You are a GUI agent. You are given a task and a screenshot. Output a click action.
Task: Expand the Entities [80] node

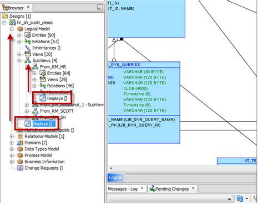[x=19, y=35]
